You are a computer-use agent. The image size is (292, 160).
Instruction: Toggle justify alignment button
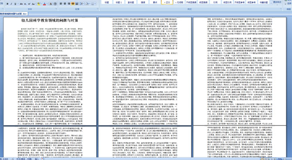pyautogui.click(x=73, y=4)
